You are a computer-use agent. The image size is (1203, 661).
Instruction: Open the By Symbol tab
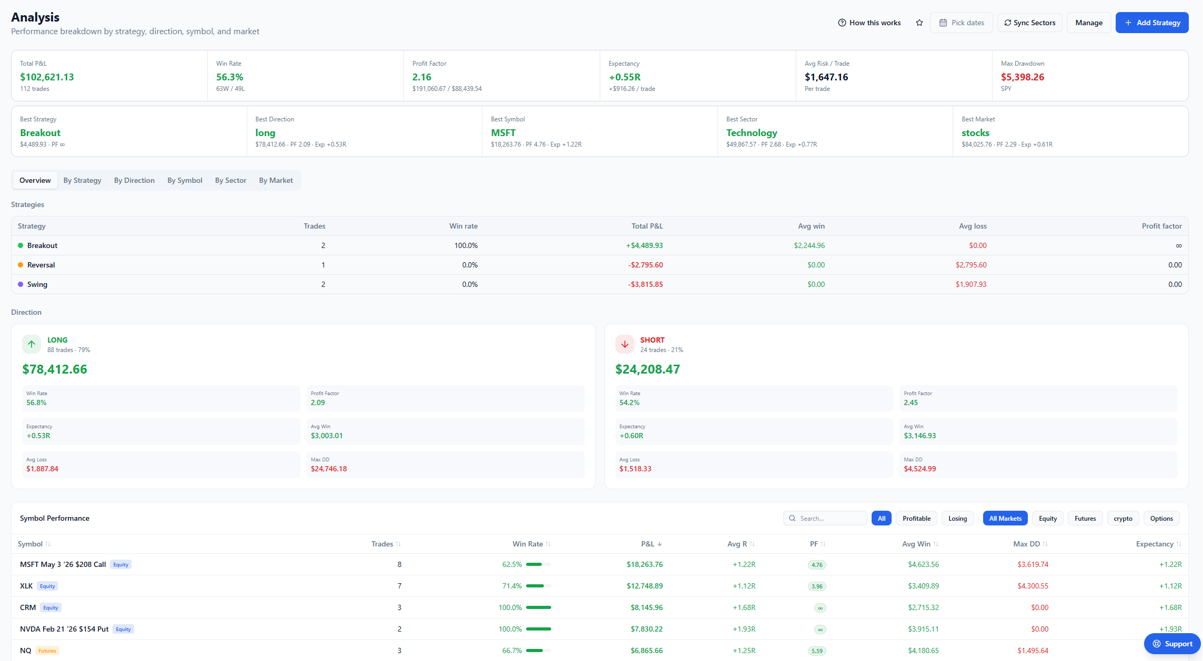click(185, 180)
